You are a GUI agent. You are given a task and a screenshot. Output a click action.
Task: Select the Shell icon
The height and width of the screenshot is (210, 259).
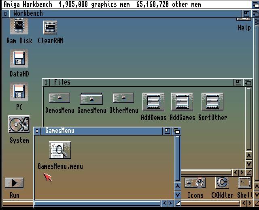(244, 182)
